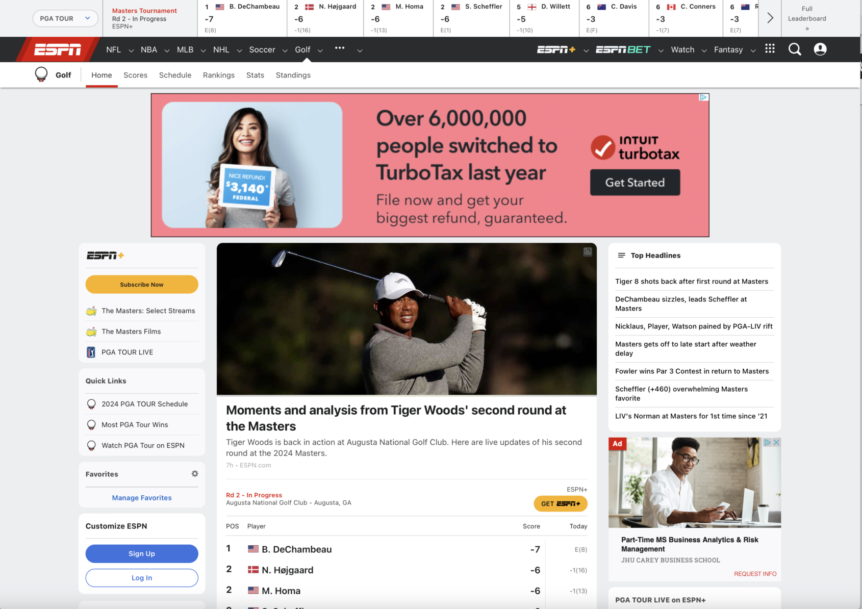Expand the NFL menu chevron

pos(131,50)
